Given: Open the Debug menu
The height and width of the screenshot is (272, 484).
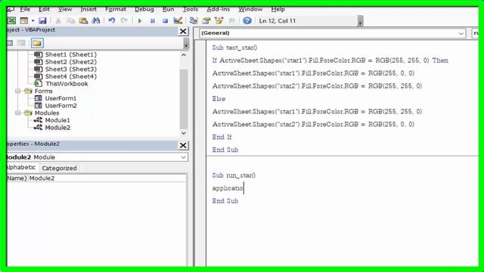Looking at the screenshot, I should pos(144,9).
